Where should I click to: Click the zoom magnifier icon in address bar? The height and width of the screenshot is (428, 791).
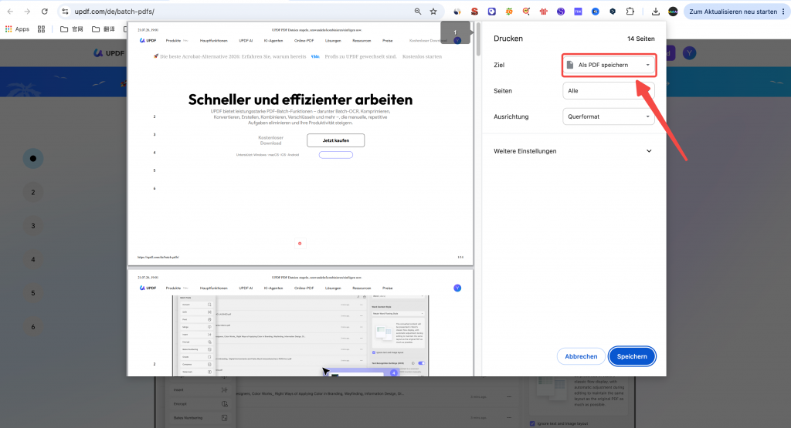coord(418,11)
